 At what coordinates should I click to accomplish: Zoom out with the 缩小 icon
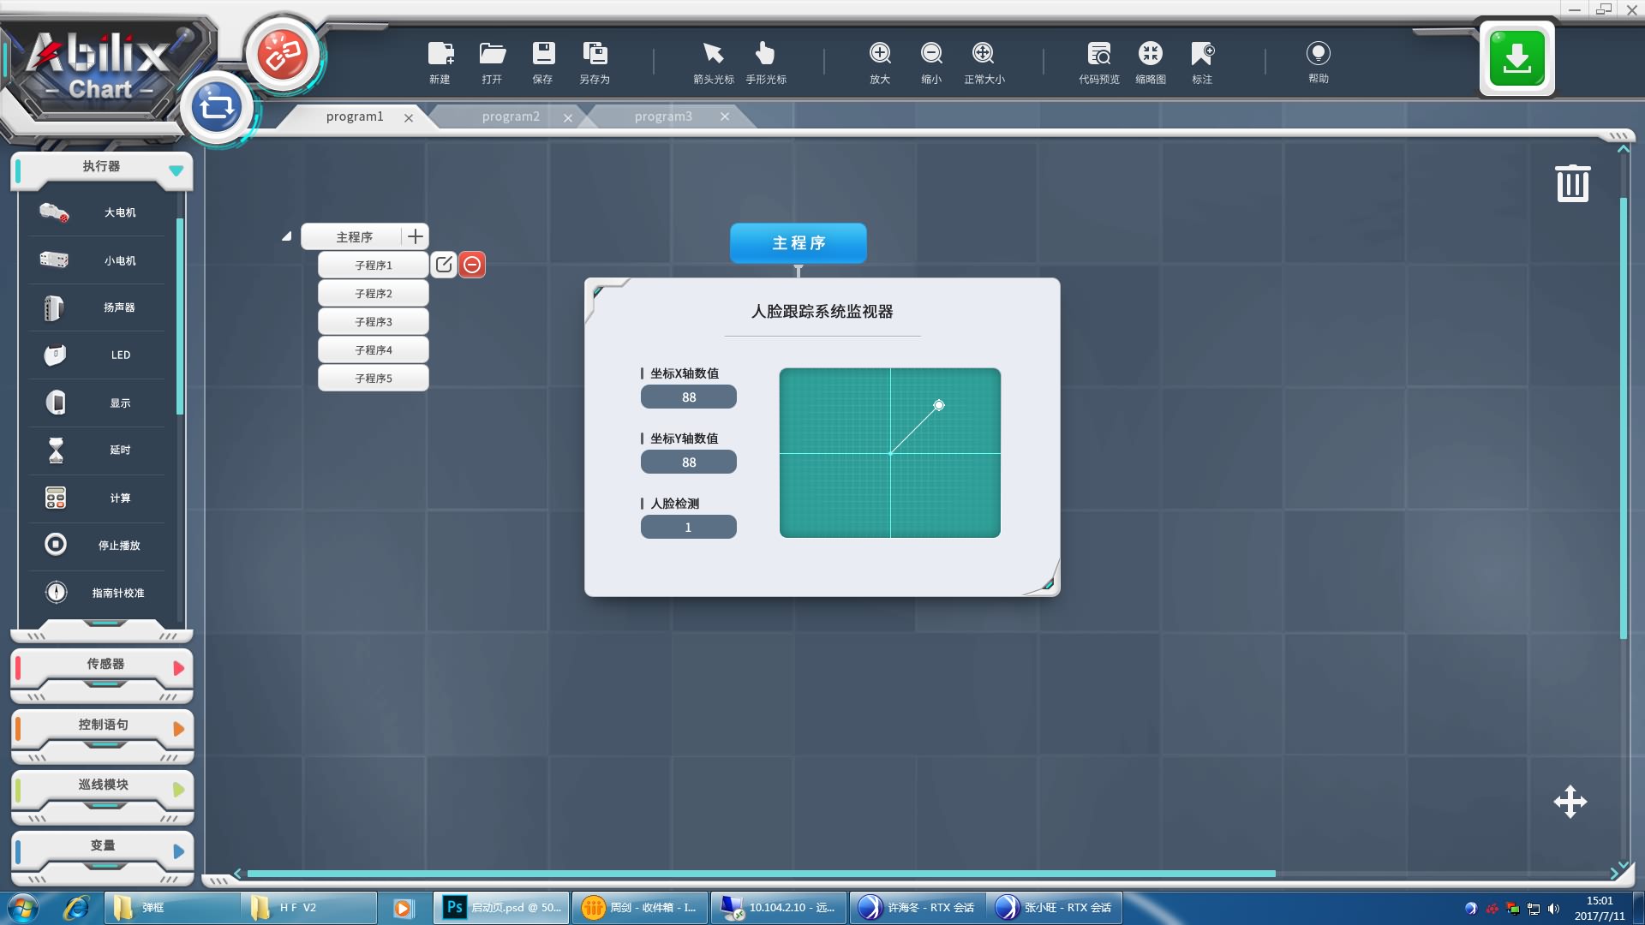tap(931, 54)
